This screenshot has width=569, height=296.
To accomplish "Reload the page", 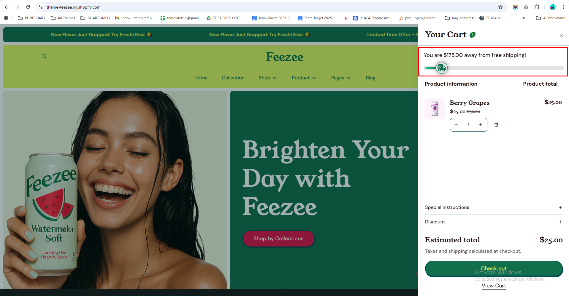I will (x=28, y=7).
